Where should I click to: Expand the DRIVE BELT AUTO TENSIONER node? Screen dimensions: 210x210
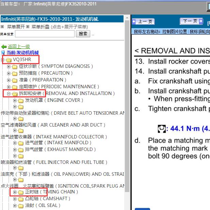coord(15,107)
